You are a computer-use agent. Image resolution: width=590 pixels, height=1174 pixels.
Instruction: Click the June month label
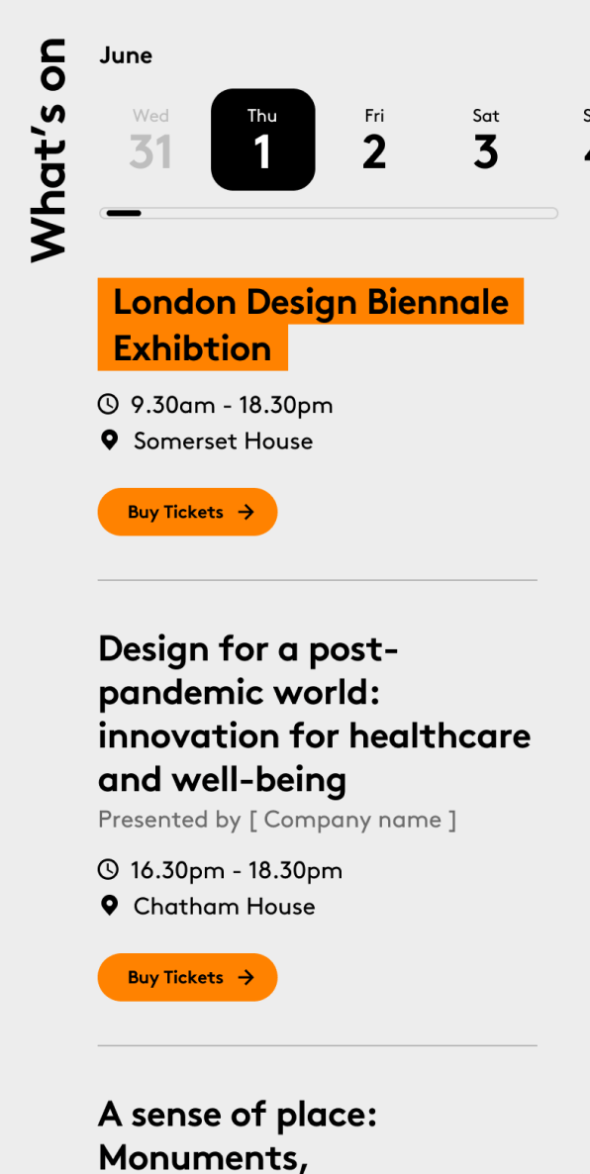click(x=126, y=55)
